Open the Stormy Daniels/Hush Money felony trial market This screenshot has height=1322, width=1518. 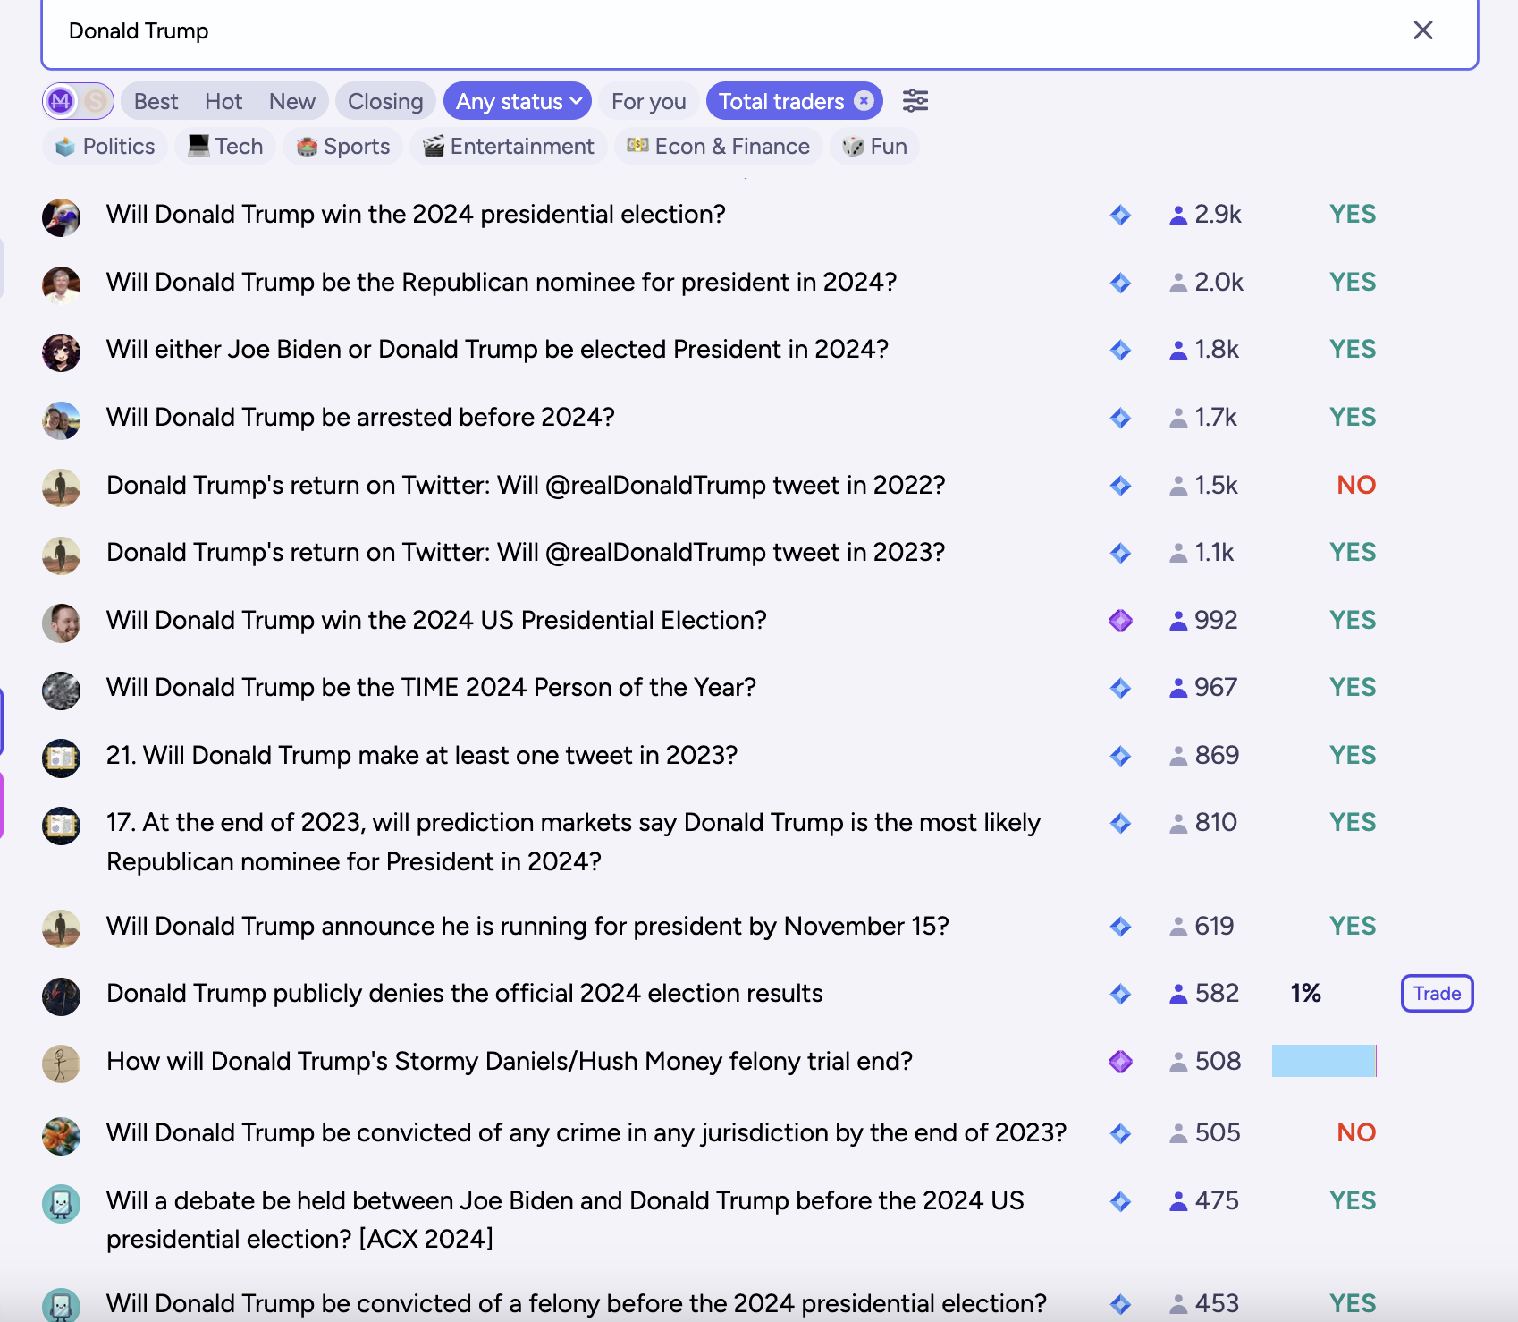coord(510,1062)
